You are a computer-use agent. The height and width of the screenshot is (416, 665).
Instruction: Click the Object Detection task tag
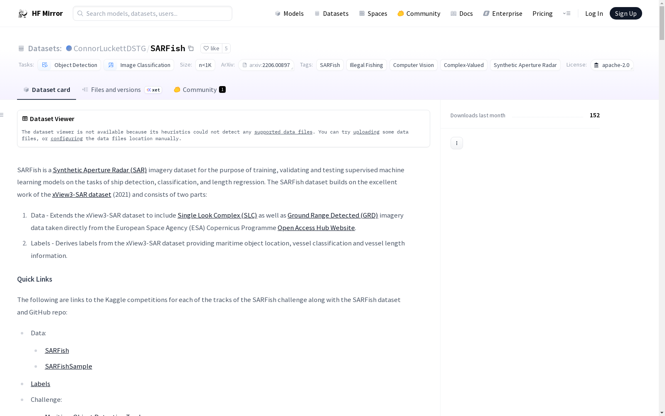69,65
